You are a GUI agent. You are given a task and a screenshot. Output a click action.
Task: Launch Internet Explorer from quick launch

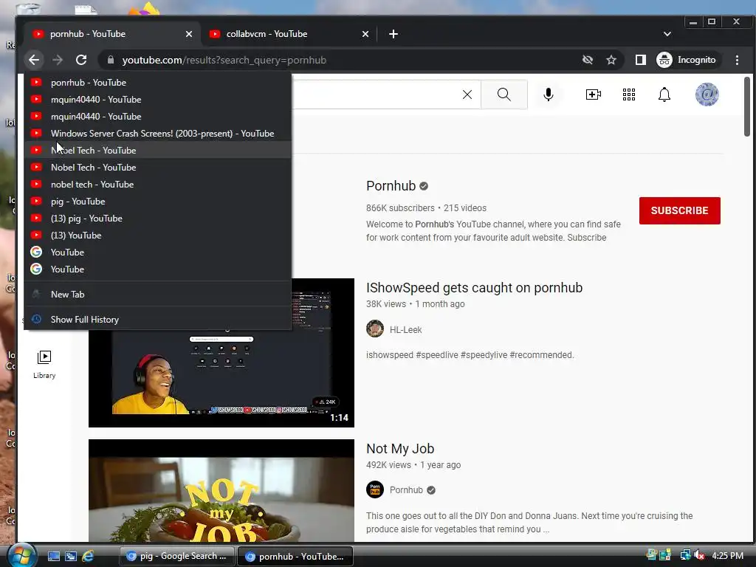[88, 556]
